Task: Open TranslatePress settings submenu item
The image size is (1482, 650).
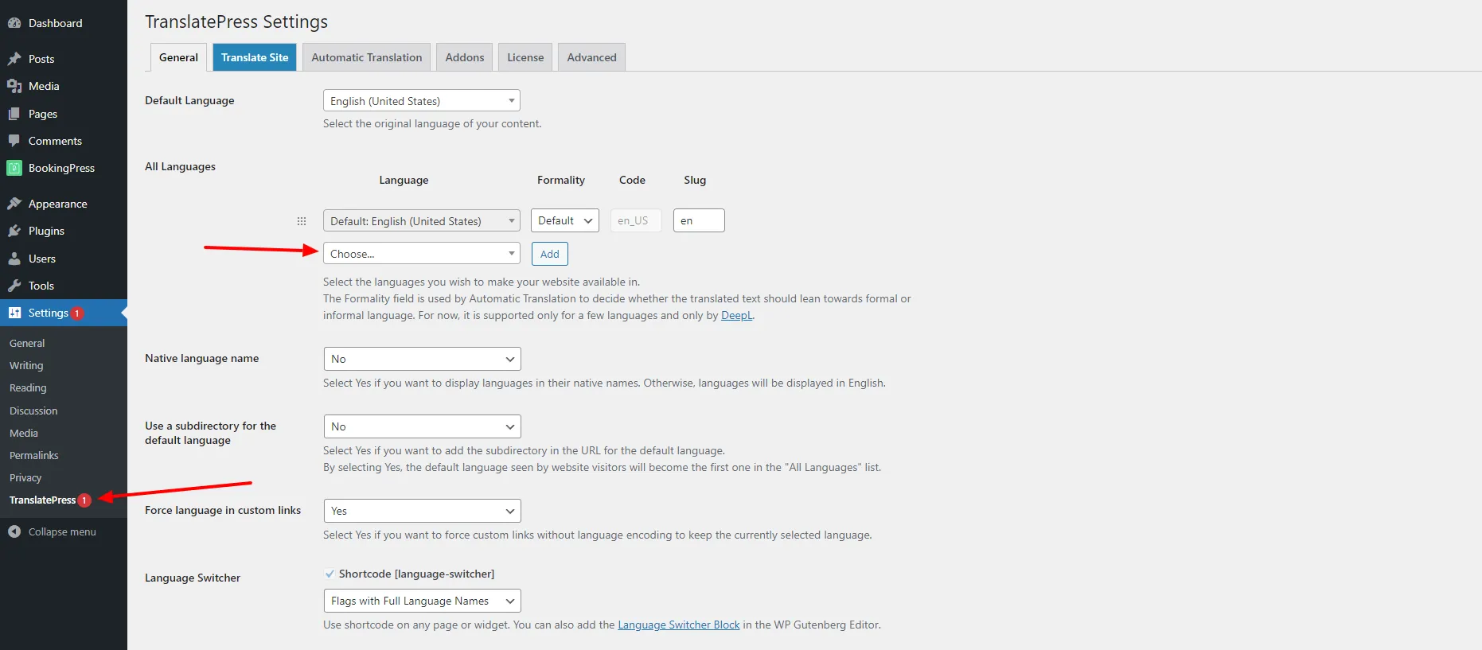Action: (43, 500)
